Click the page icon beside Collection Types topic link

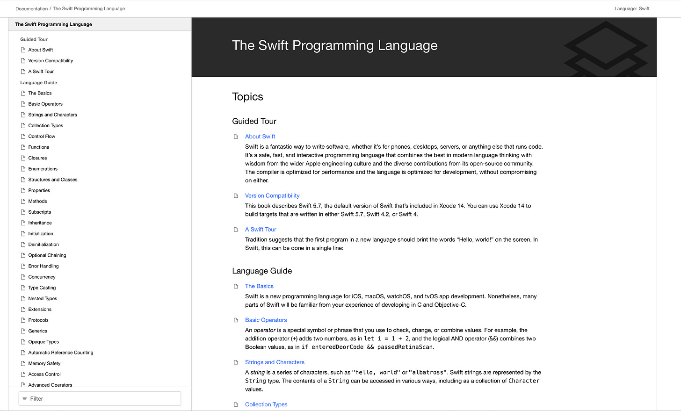pos(236,404)
